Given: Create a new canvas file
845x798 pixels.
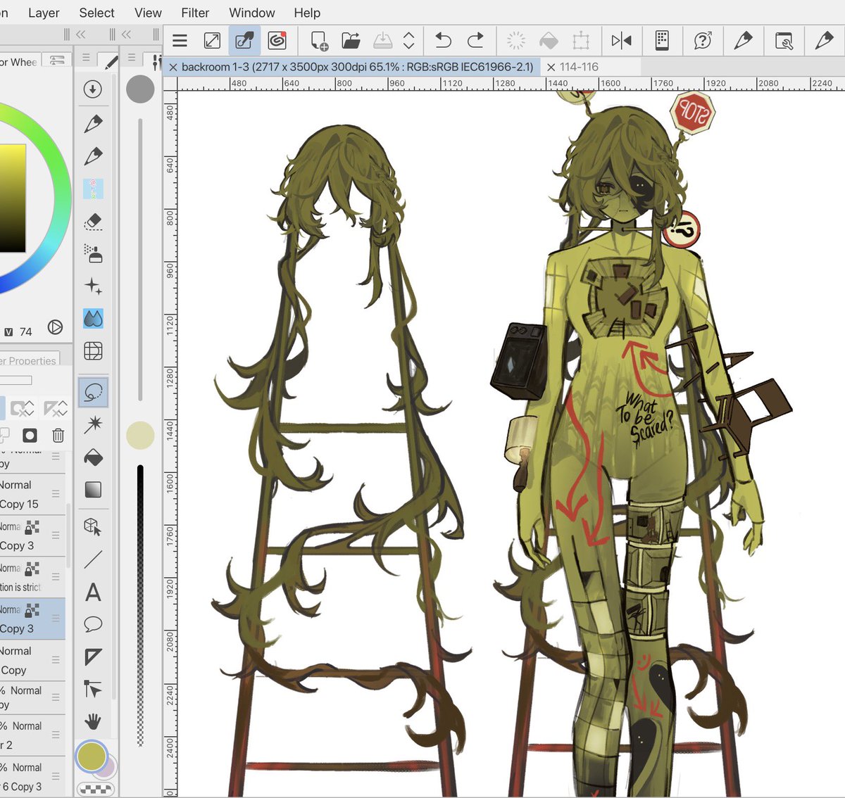Looking at the screenshot, I should [319, 41].
